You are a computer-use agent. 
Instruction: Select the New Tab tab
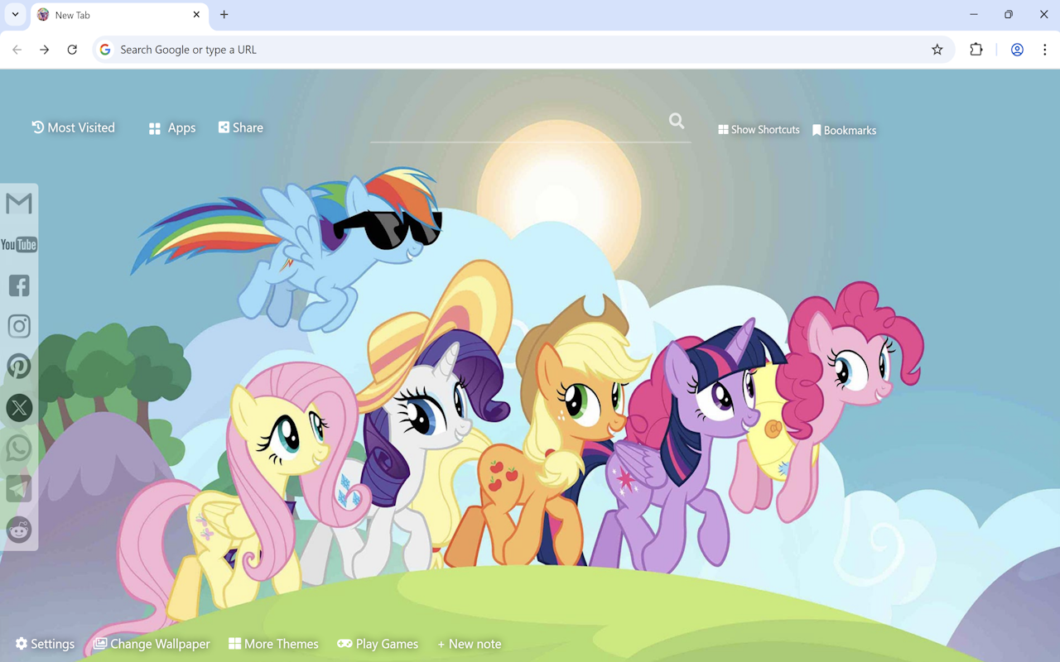(x=119, y=15)
